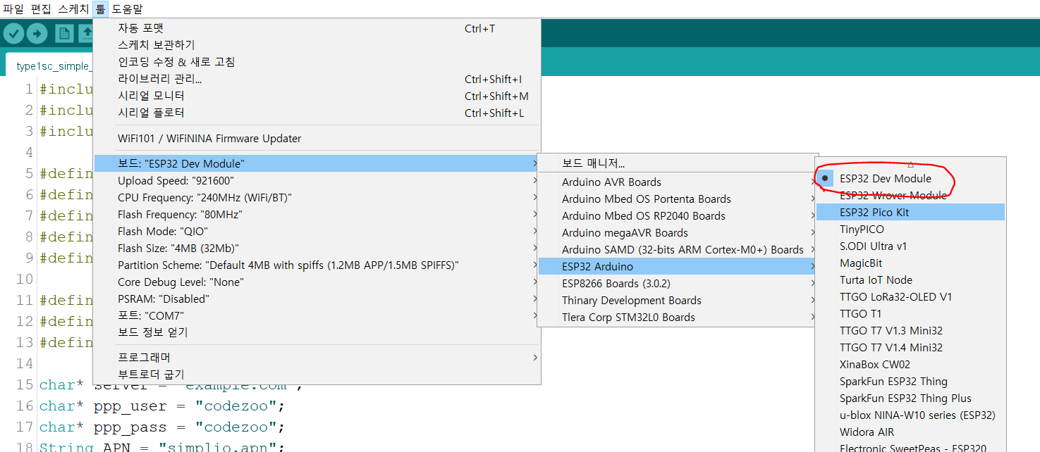Screen dimensions: 1040x452
Task: Click the Verify checkmark toolbar icon
Action: (x=14, y=33)
